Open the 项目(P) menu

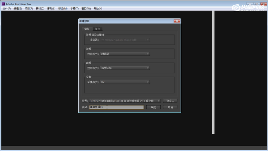click(x=29, y=8)
